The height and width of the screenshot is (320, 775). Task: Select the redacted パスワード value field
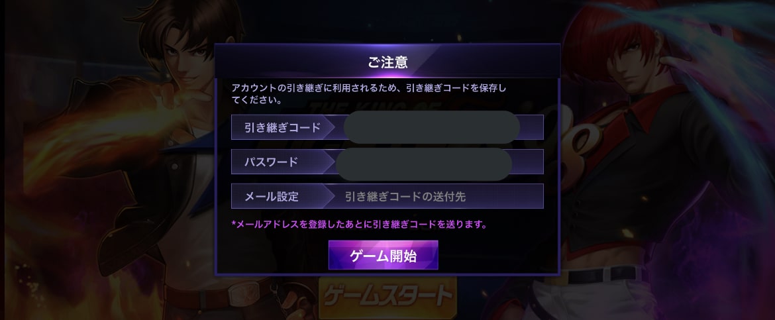[423, 164]
